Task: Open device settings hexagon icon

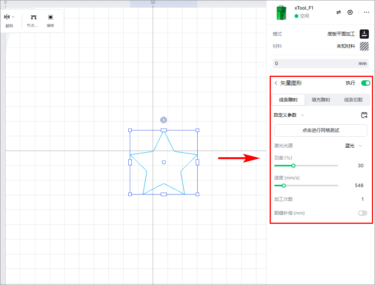Action: pyautogui.click(x=350, y=12)
